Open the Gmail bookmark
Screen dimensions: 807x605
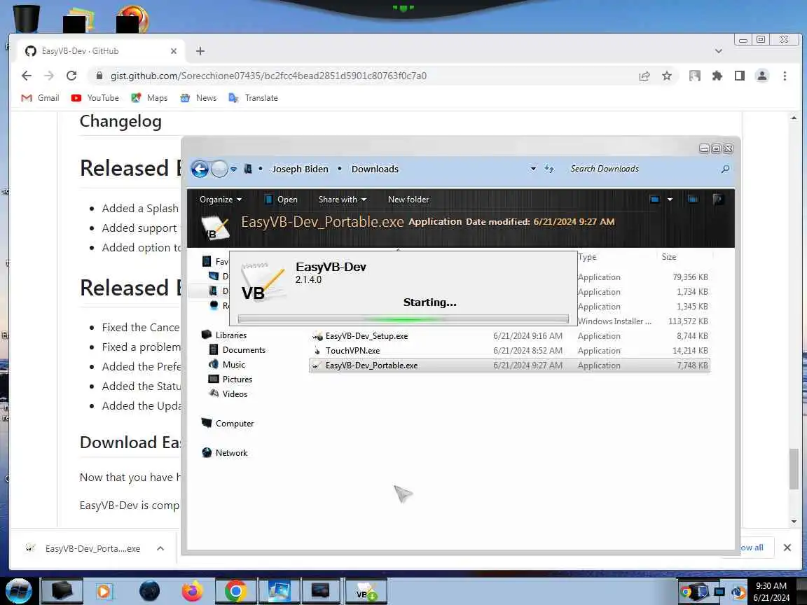pyautogui.click(x=40, y=98)
